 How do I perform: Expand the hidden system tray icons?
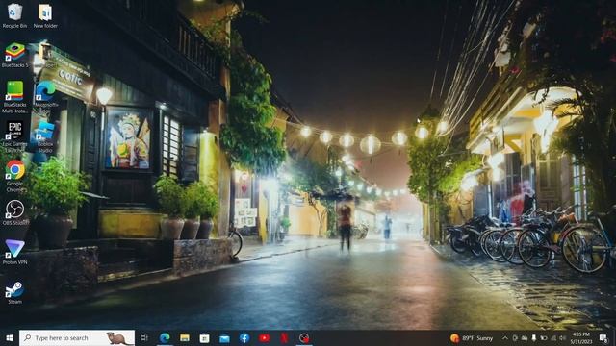coord(505,337)
